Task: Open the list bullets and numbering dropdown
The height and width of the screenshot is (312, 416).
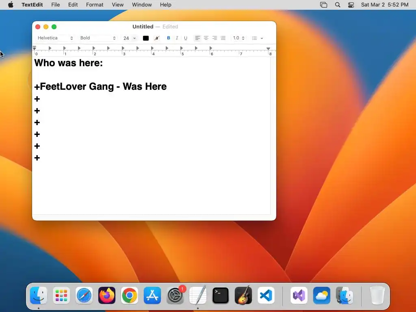Action: click(257, 38)
